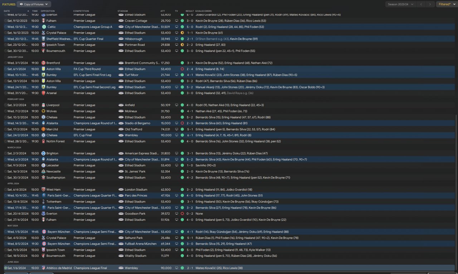This screenshot has width=458, height=274.
Task: Open the Copy of Fixtures view dropdown
Action: tap(34, 4)
